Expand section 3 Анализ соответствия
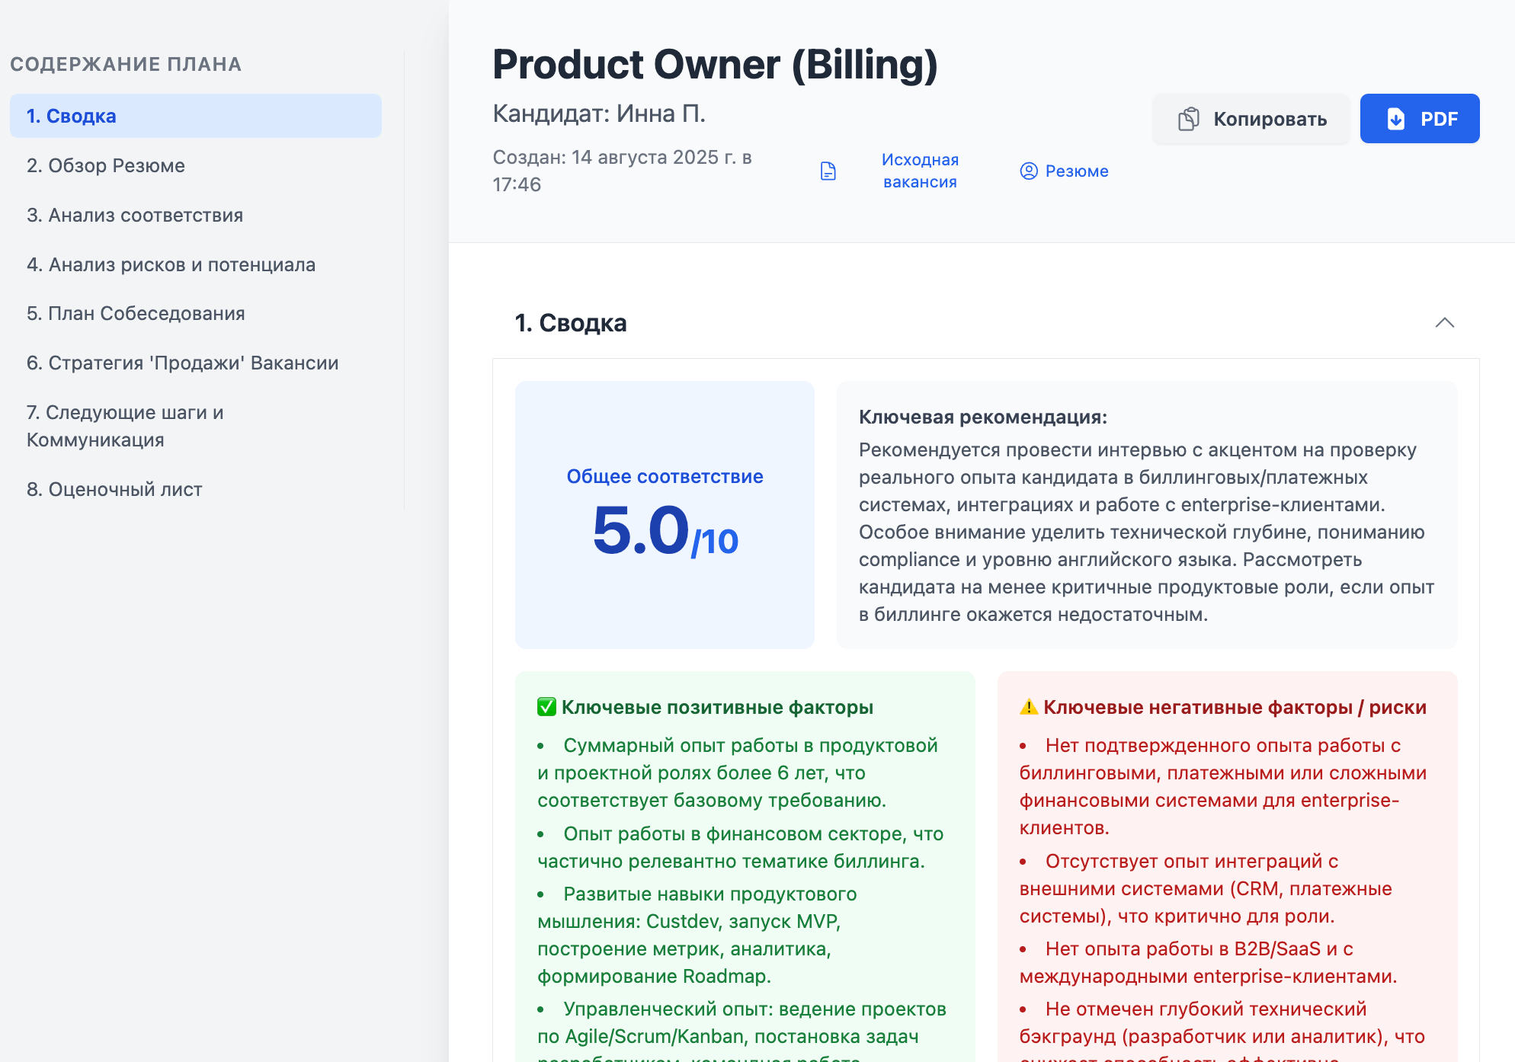 tap(134, 215)
